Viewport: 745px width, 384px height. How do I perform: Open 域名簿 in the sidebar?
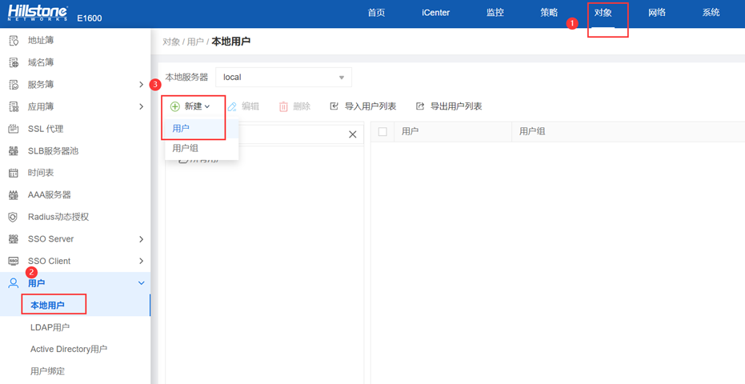point(41,62)
